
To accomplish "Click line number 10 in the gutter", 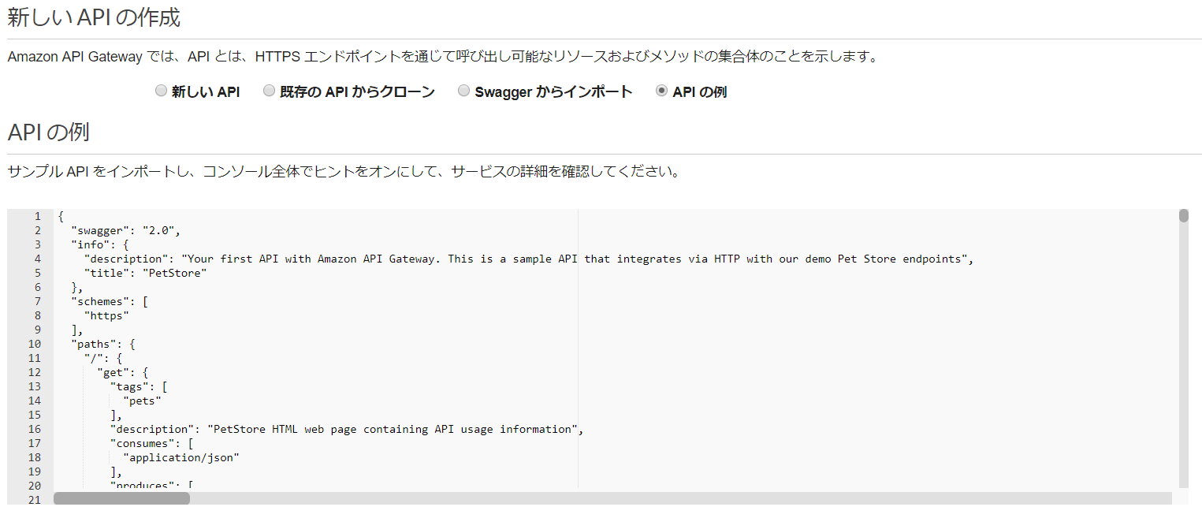I will tap(34, 344).
